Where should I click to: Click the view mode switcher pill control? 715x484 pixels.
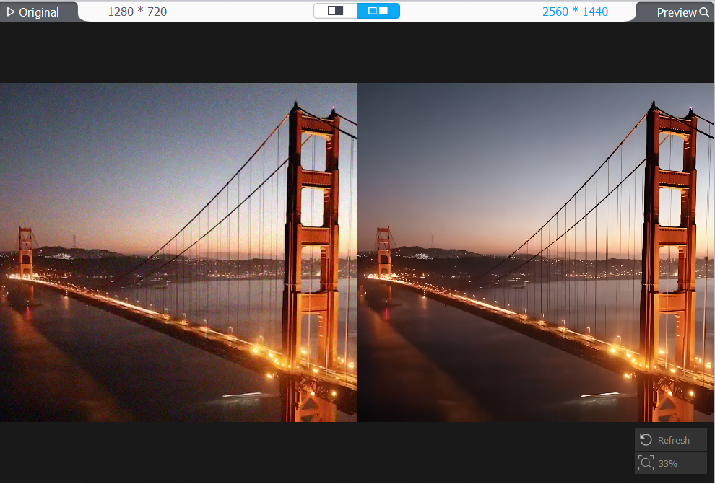356,12
